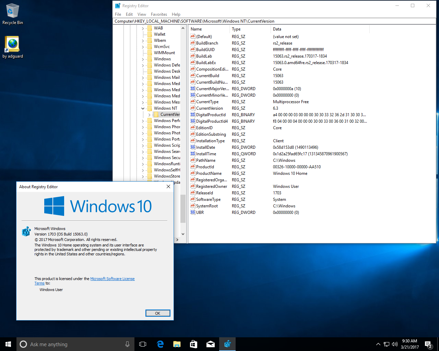The height and width of the screenshot is (351, 439).
Task: Select the Wallet key in tree
Action: coord(159,34)
